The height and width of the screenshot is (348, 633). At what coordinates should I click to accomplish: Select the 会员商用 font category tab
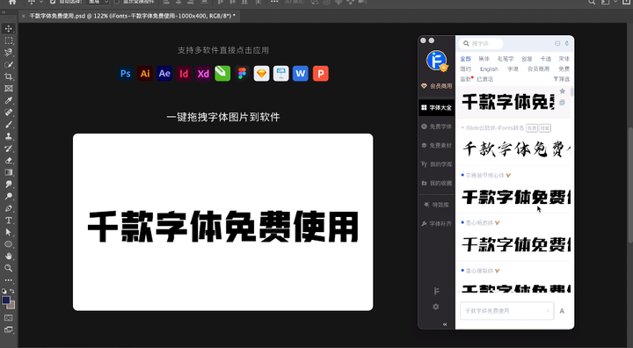coord(538,69)
